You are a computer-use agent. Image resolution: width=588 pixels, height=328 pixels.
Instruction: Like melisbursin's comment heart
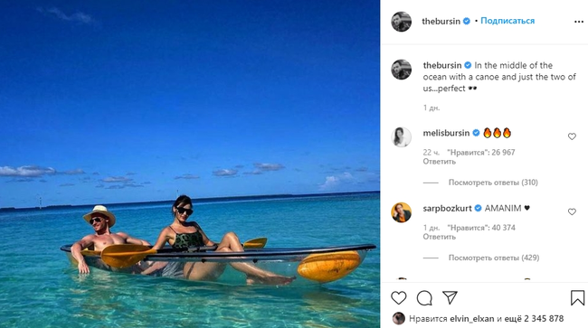click(572, 136)
